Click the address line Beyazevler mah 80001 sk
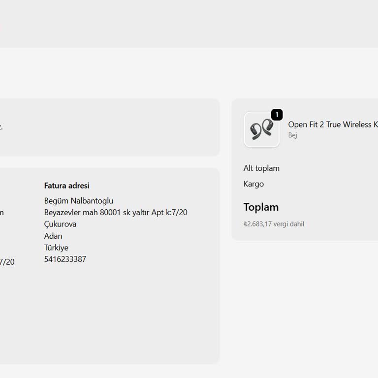The height and width of the screenshot is (378, 378). point(116,213)
